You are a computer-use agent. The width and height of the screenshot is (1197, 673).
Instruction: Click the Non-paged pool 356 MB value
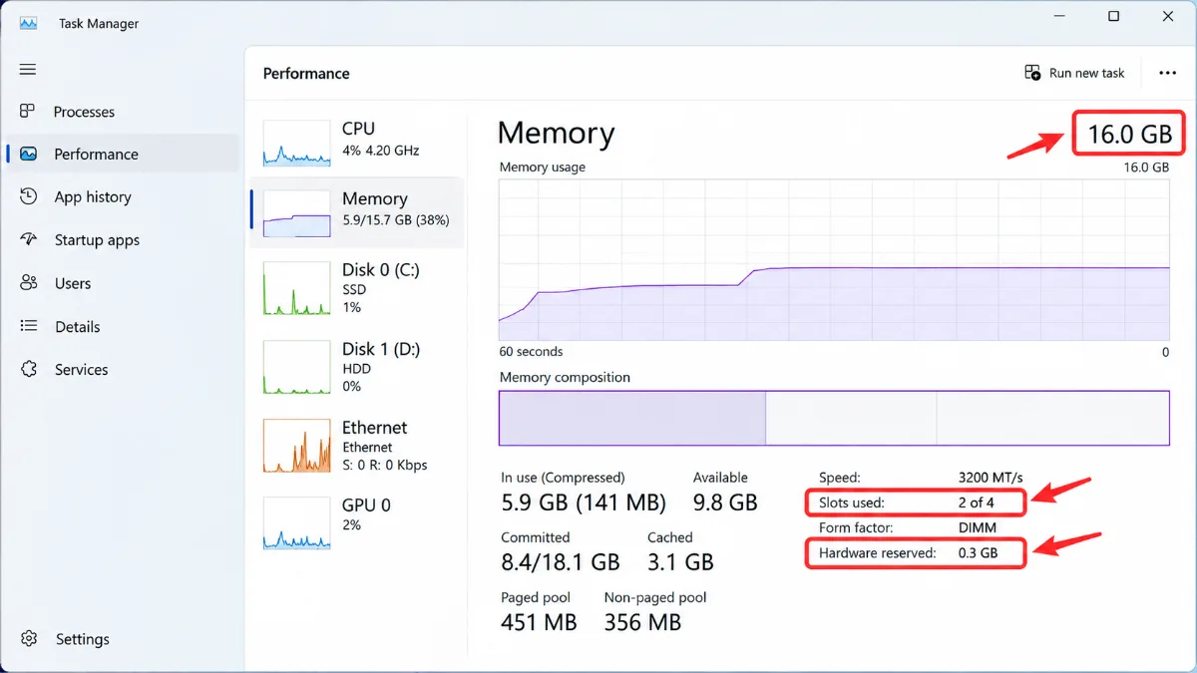[642, 622]
